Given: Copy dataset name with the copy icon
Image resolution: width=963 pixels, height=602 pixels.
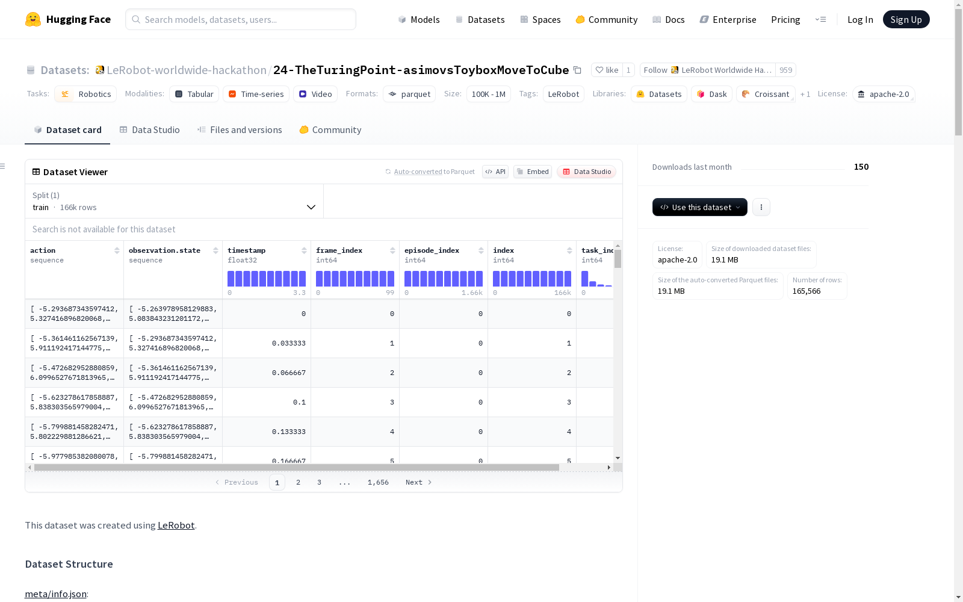Looking at the screenshot, I should click(x=577, y=70).
